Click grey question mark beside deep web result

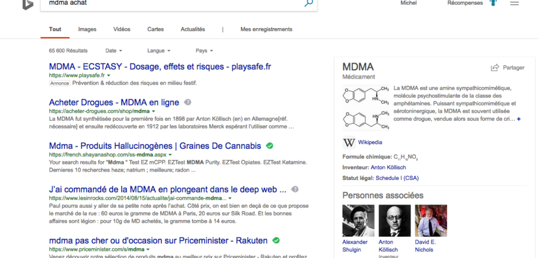pyautogui.click(x=295, y=189)
